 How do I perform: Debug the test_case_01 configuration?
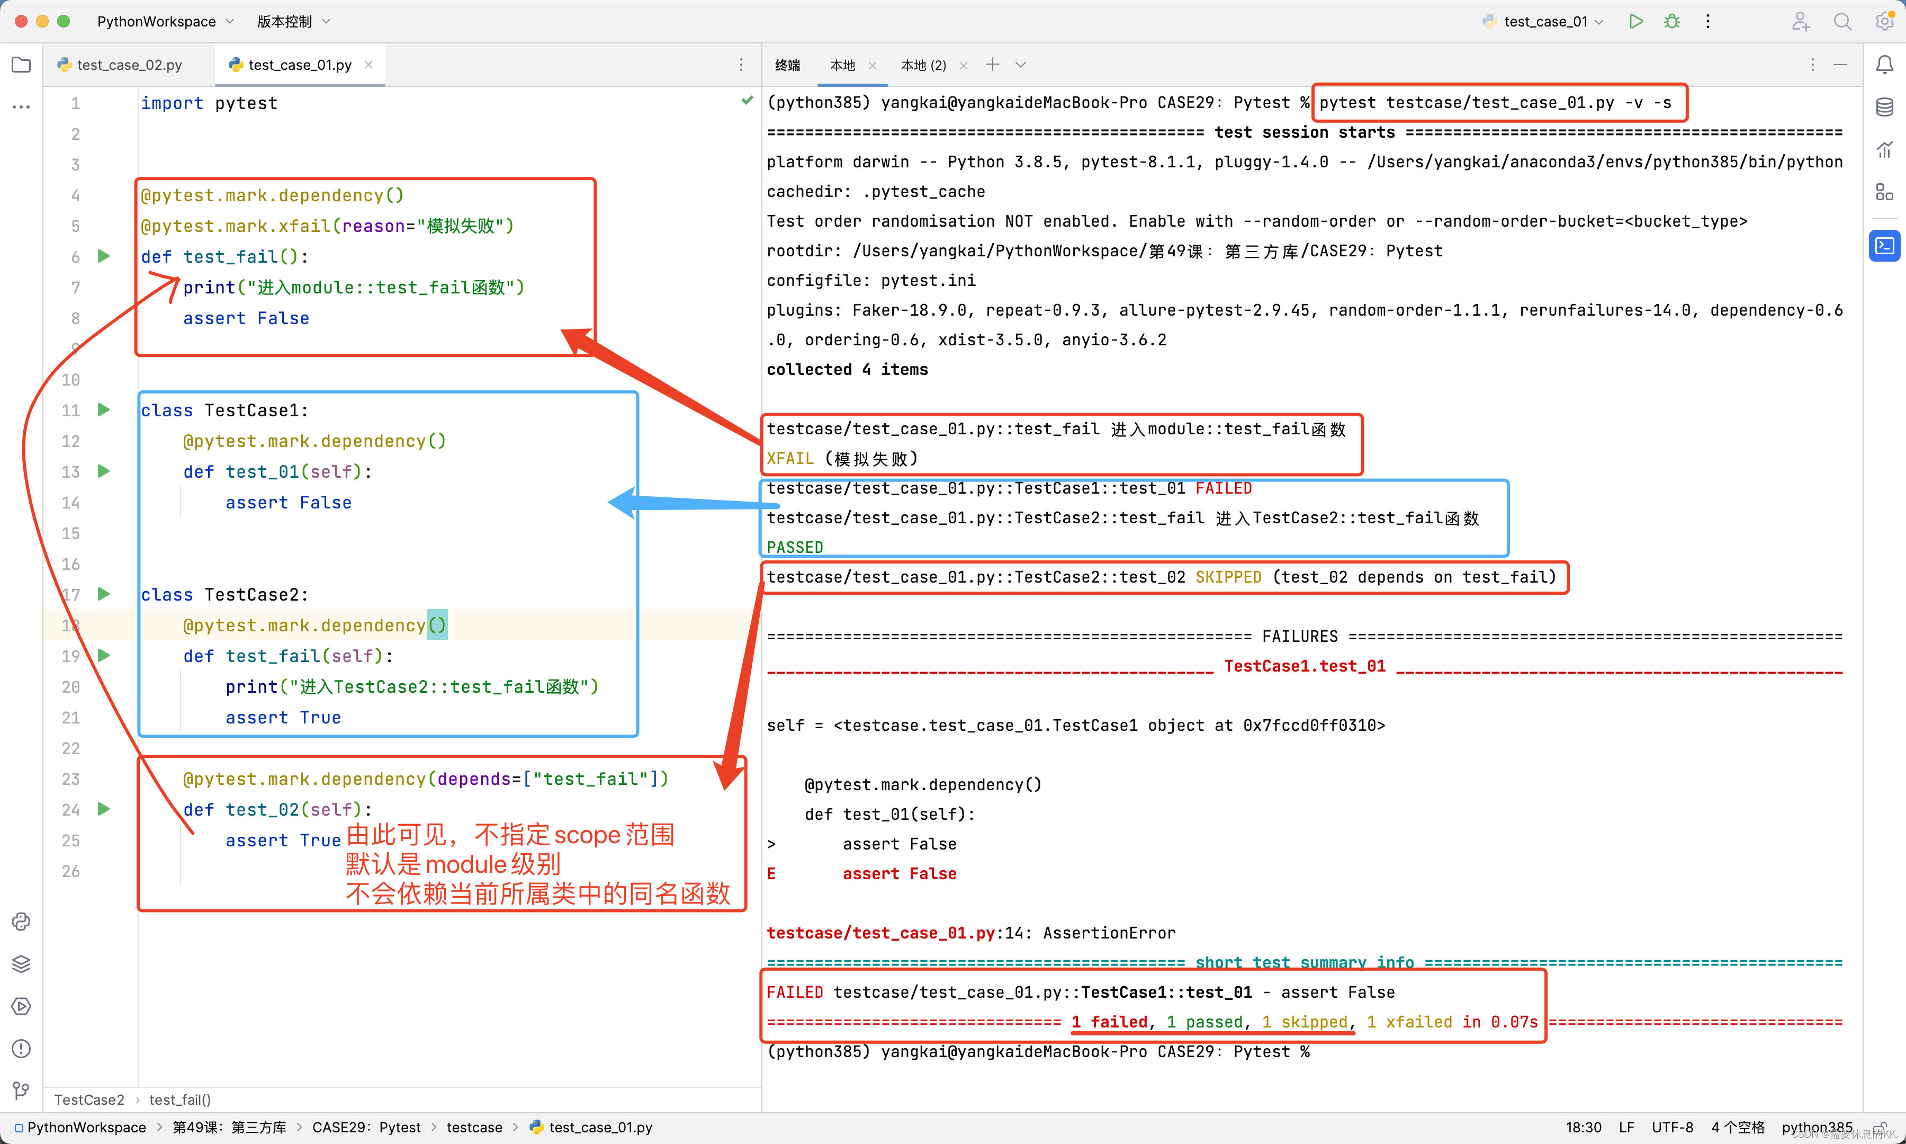tap(1672, 22)
